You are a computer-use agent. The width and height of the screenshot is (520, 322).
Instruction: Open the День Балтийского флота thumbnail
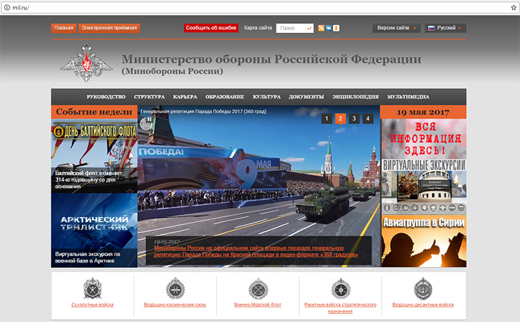94,156
